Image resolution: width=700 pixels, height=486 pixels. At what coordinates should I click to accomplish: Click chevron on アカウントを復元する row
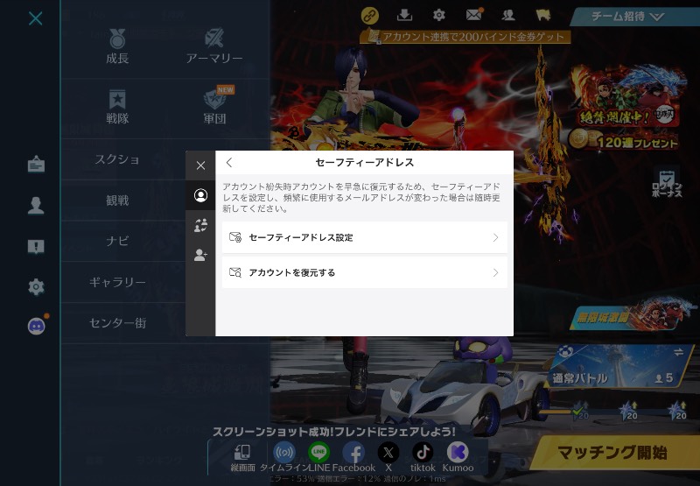click(x=495, y=272)
